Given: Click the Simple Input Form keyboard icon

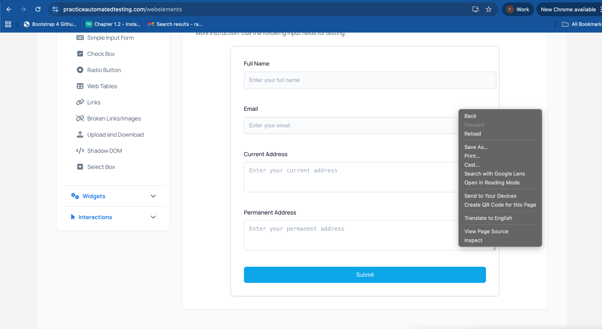Looking at the screenshot, I should [x=80, y=38].
